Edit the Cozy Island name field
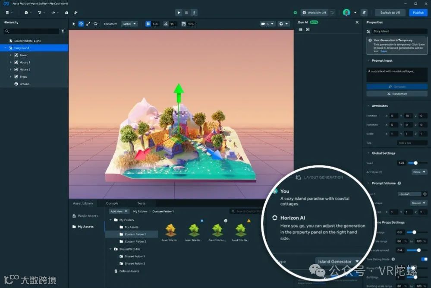 pyautogui.click(x=400, y=31)
